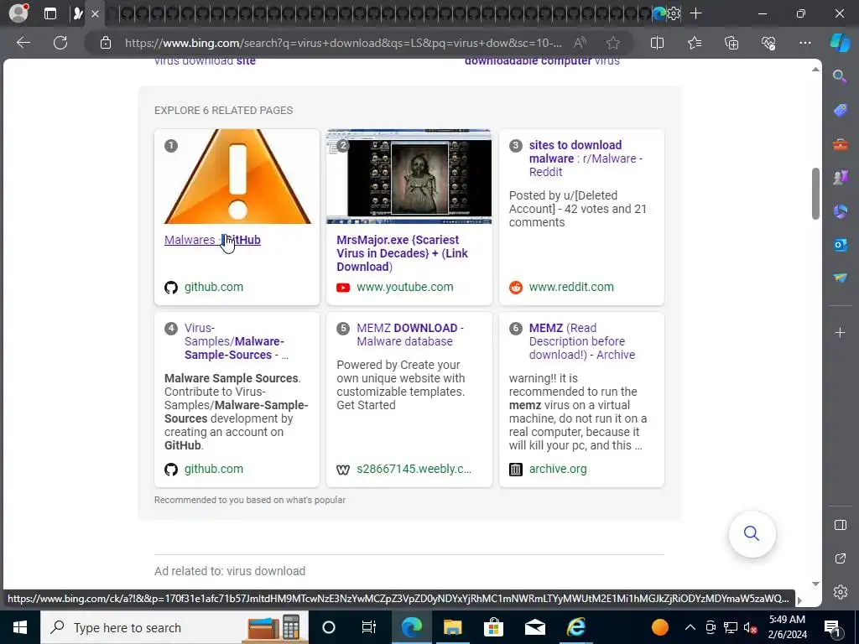Open sidebar Search icon

pyautogui.click(x=840, y=76)
